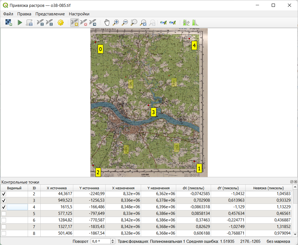
Task: Start georeferencing with the green play button
Action: pyautogui.click(x=20, y=22)
